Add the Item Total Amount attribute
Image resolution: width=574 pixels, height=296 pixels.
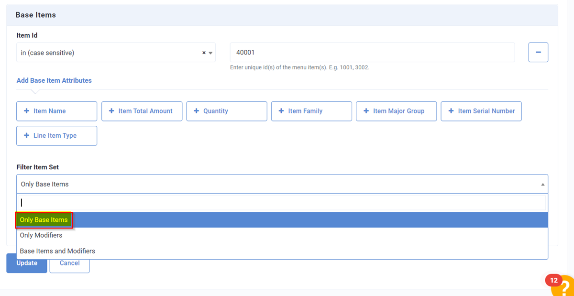click(x=142, y=111)
